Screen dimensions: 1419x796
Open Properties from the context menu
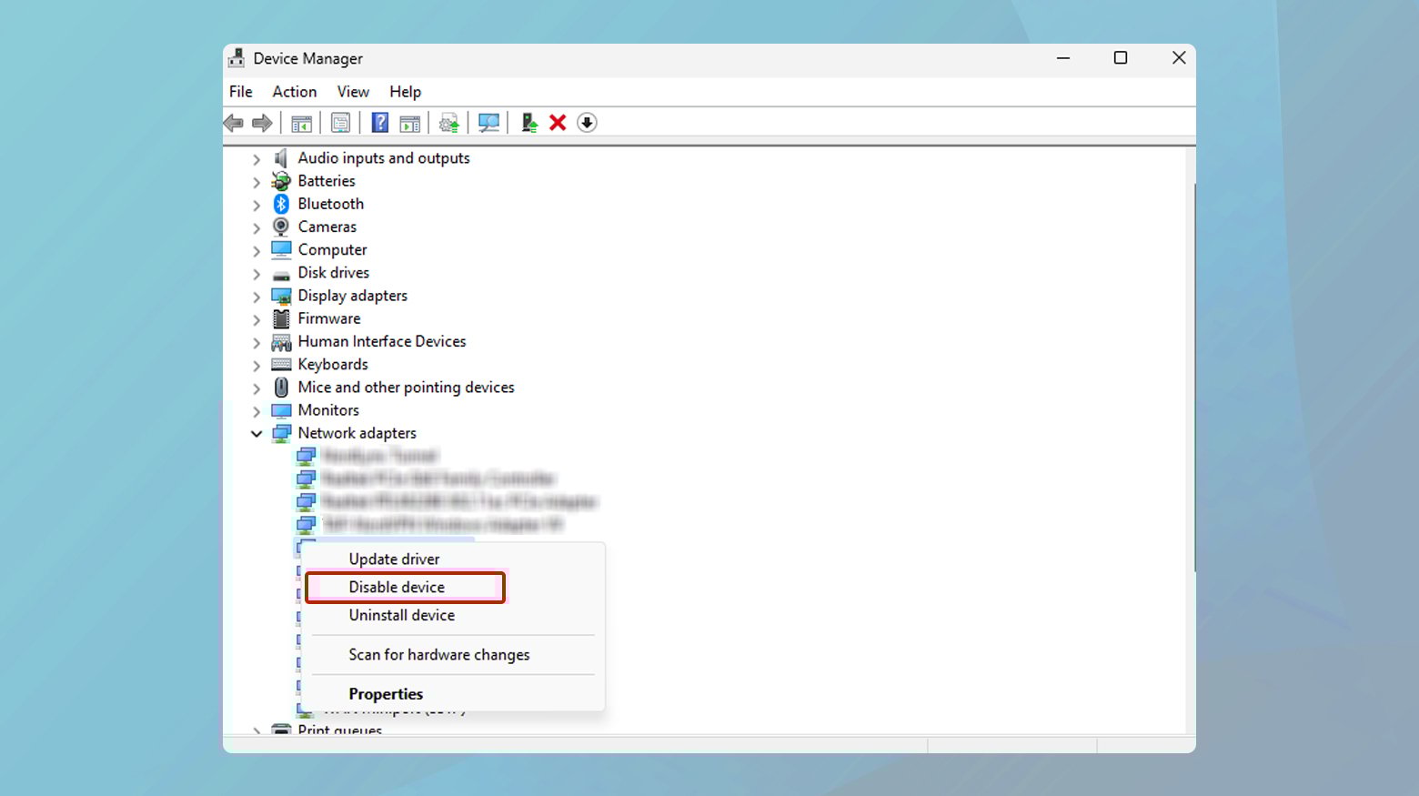click(x=386, y=693)
